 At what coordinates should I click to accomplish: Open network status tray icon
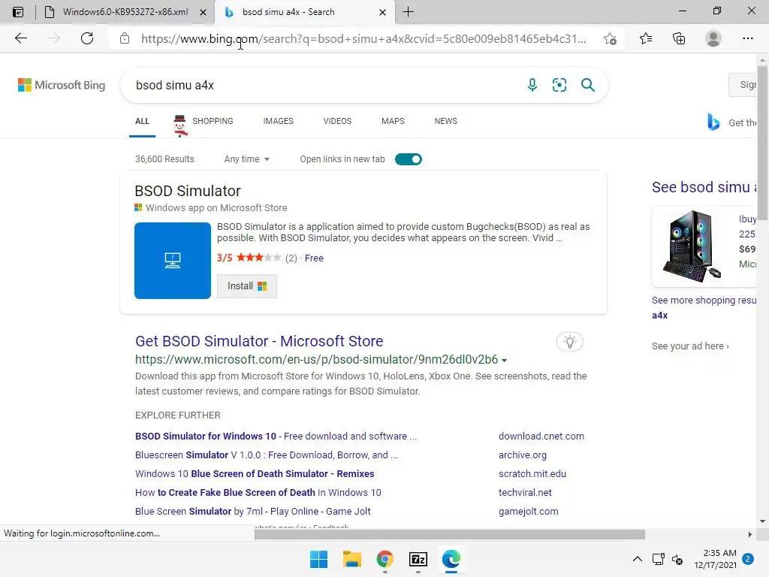(x=658, y=559)
